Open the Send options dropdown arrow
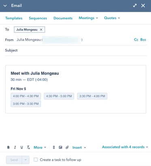This screenshot has width=151, height=166. tap(26, 160)
